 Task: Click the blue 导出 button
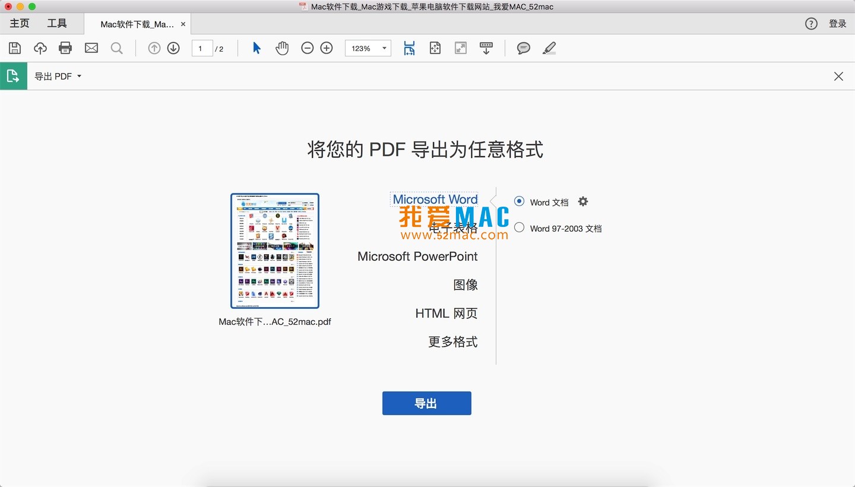pyautogui.click(x=427, y=403)
